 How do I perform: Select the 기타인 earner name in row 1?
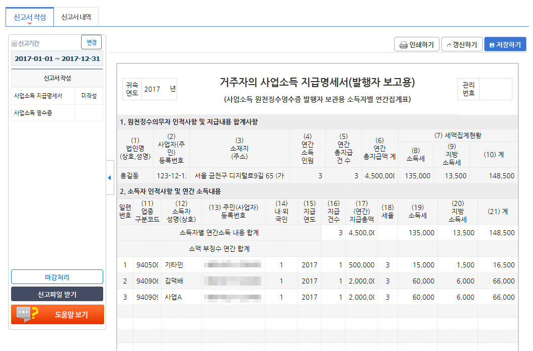click(181, 265)
